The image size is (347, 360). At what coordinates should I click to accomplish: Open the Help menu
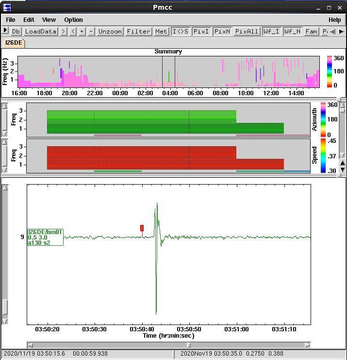[x=334, y=20]
